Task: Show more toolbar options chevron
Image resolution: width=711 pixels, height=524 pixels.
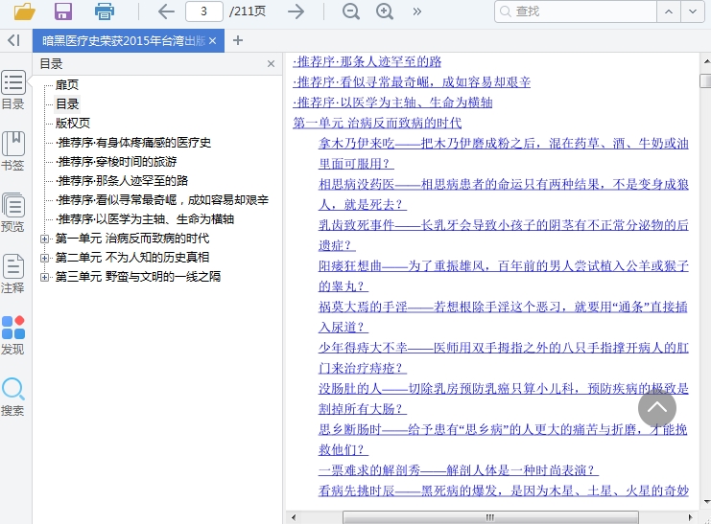Action: (416, 11)
